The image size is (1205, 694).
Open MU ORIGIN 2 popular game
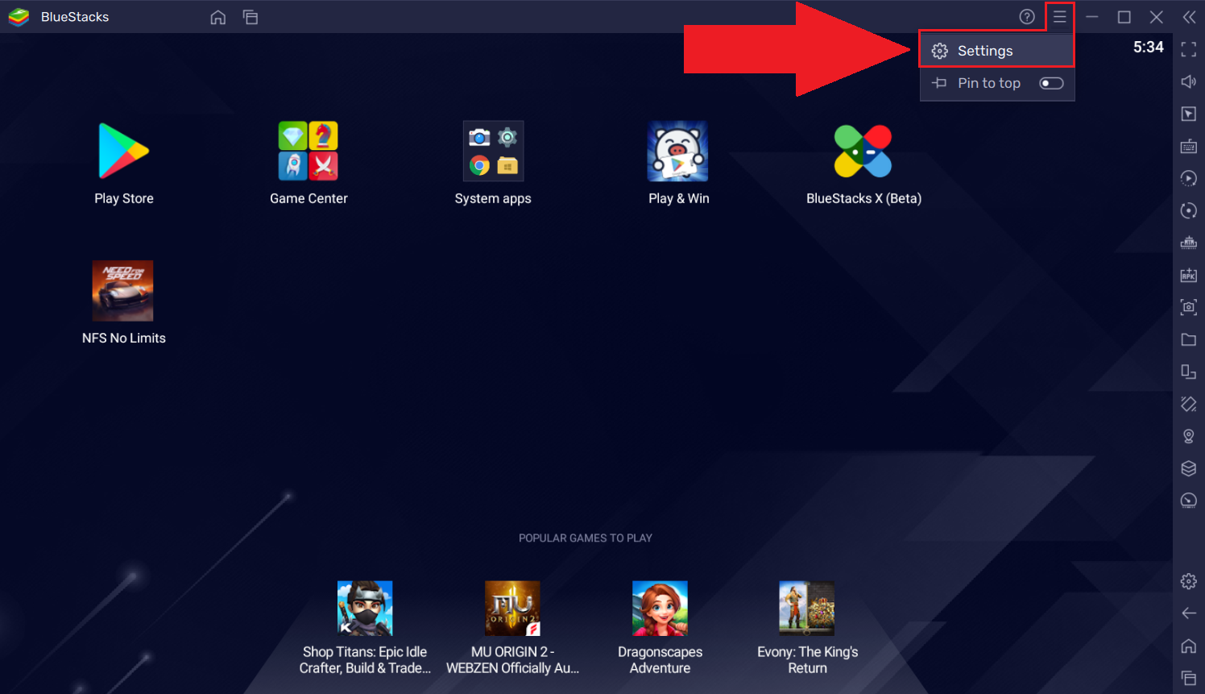pos(512,609)
